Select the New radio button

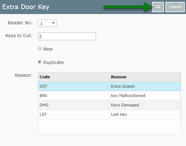[x=40, y=48]
